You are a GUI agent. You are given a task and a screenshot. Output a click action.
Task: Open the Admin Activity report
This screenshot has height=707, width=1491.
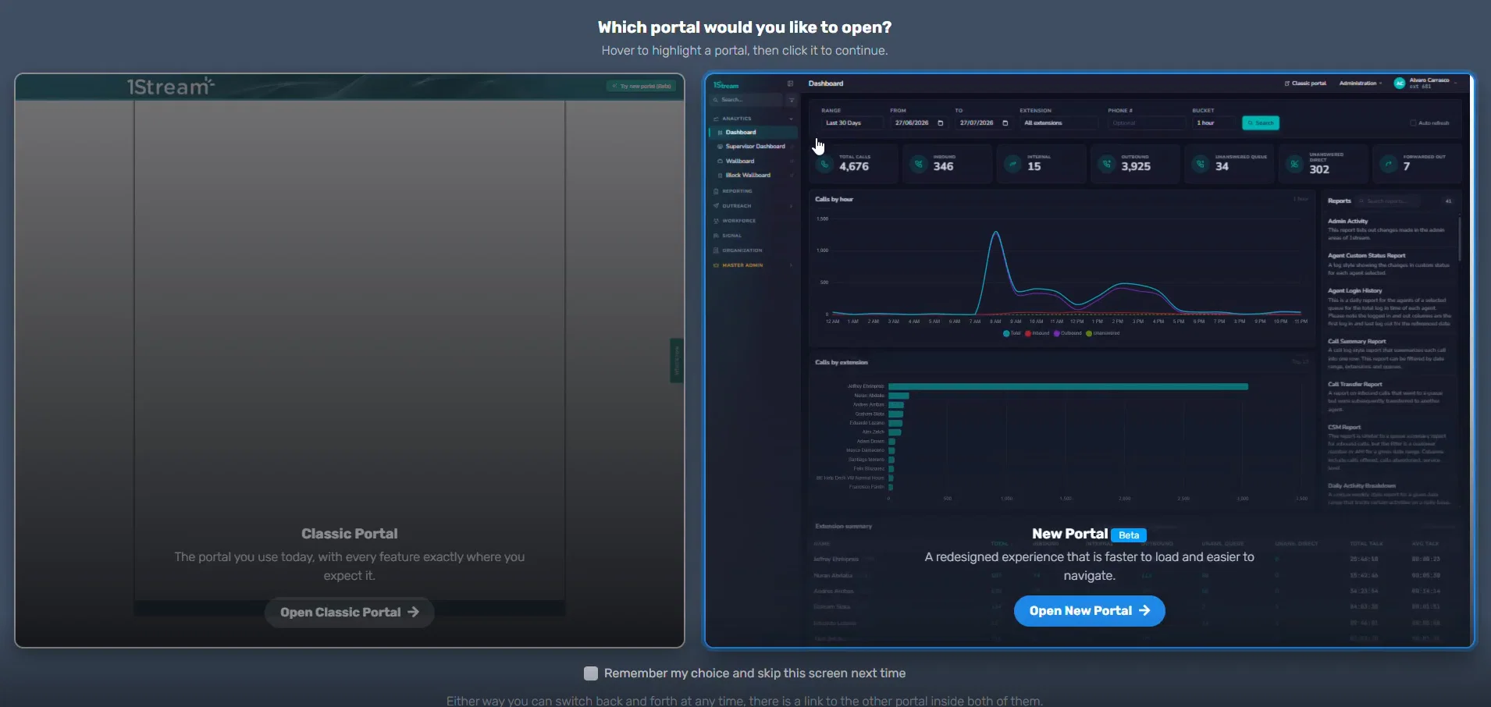pyautogui.click(x=1348, y=222)
